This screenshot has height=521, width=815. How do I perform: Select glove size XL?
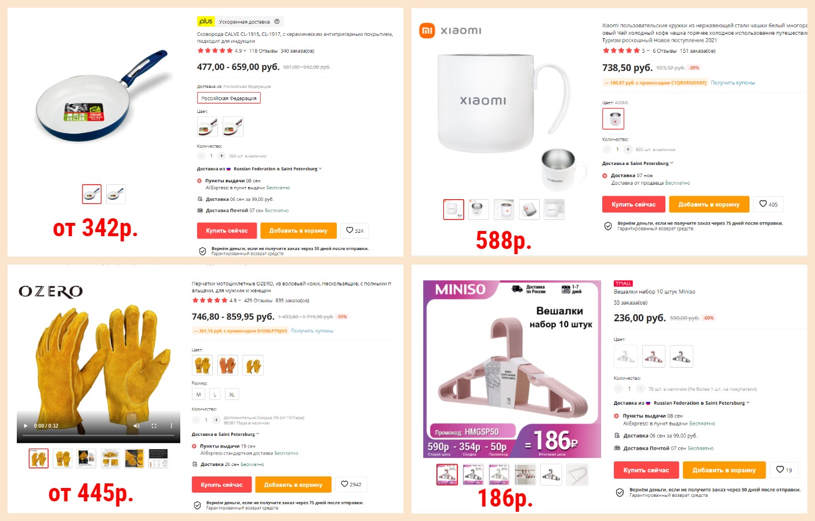tap(232, 394)
